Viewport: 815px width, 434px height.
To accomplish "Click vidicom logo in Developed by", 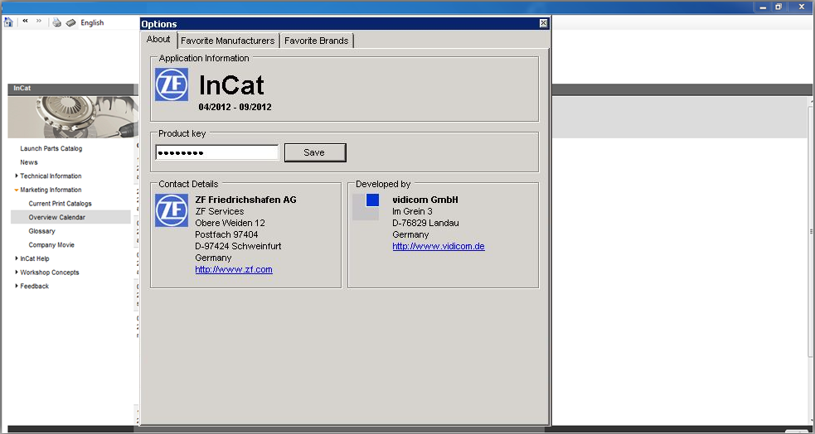I will (366, 206).
